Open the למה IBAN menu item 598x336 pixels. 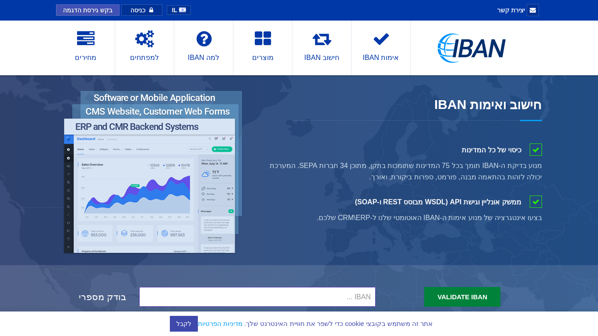204,48
